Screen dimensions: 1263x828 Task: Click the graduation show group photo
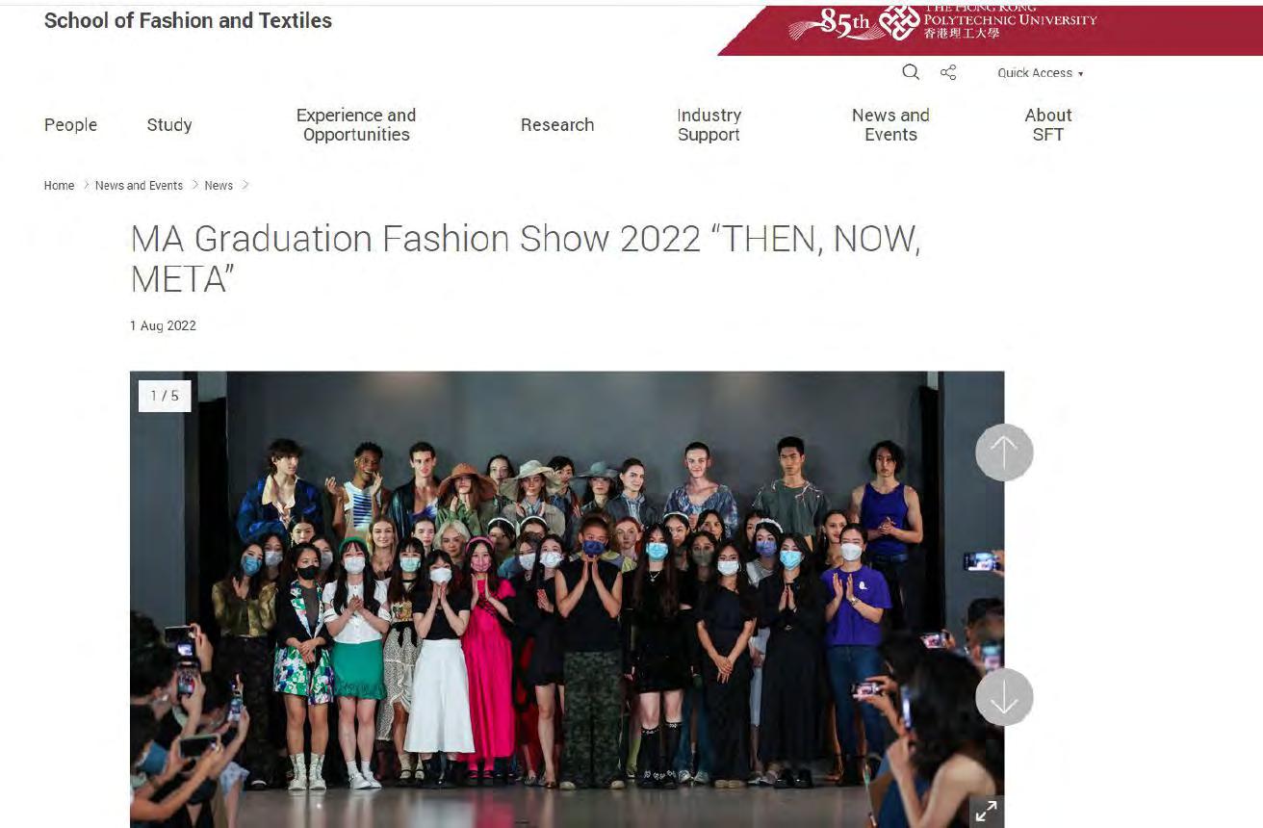(567, 599)
